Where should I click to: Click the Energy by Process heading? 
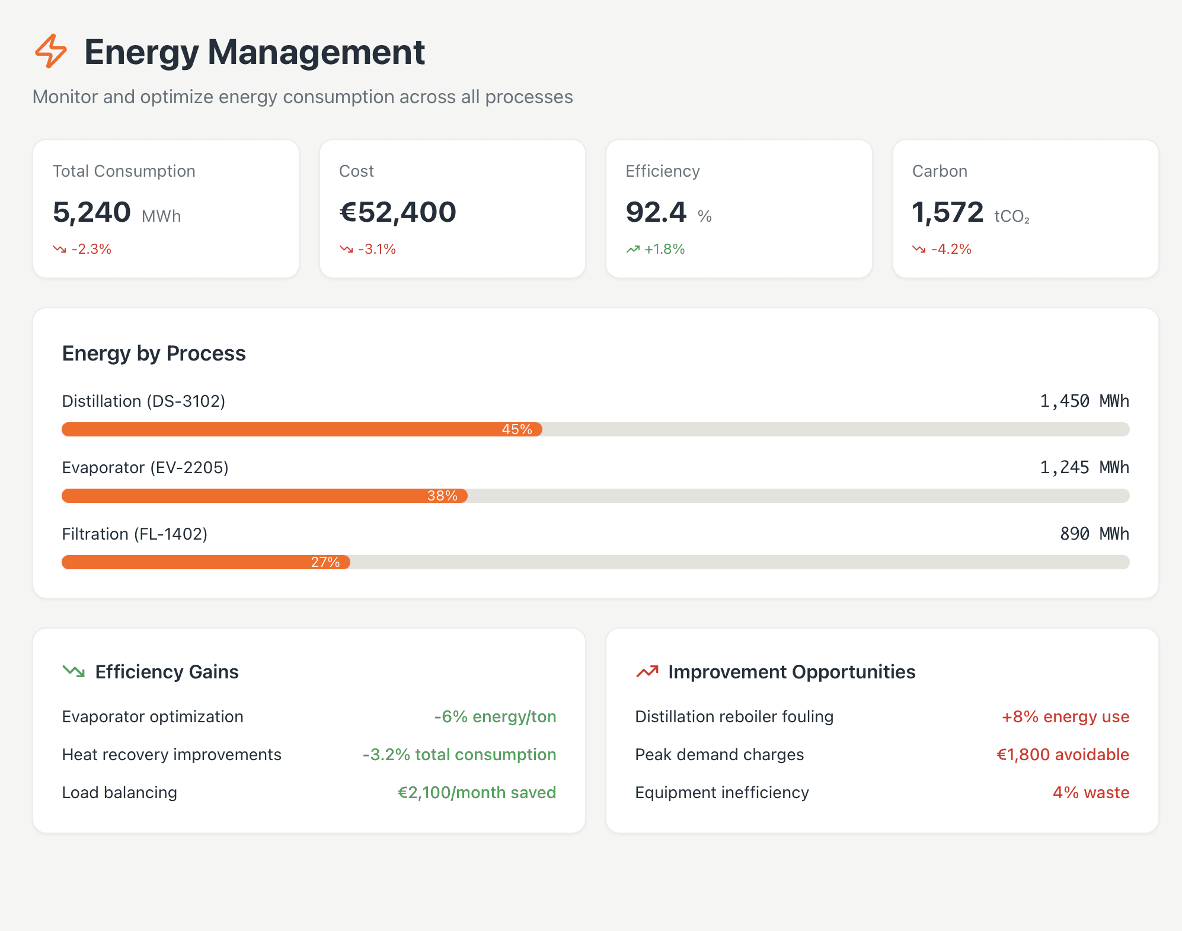click(x=154, y=353)
